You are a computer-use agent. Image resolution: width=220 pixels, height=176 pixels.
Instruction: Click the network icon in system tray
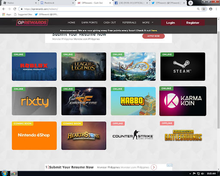point(199,173)
